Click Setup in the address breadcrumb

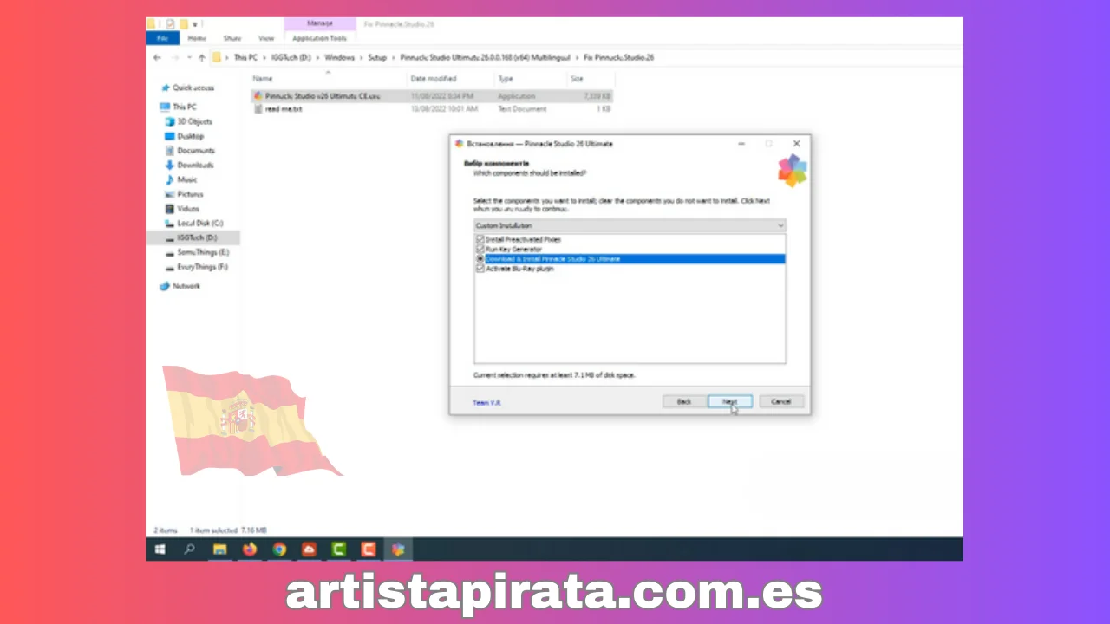coord(377,58)
